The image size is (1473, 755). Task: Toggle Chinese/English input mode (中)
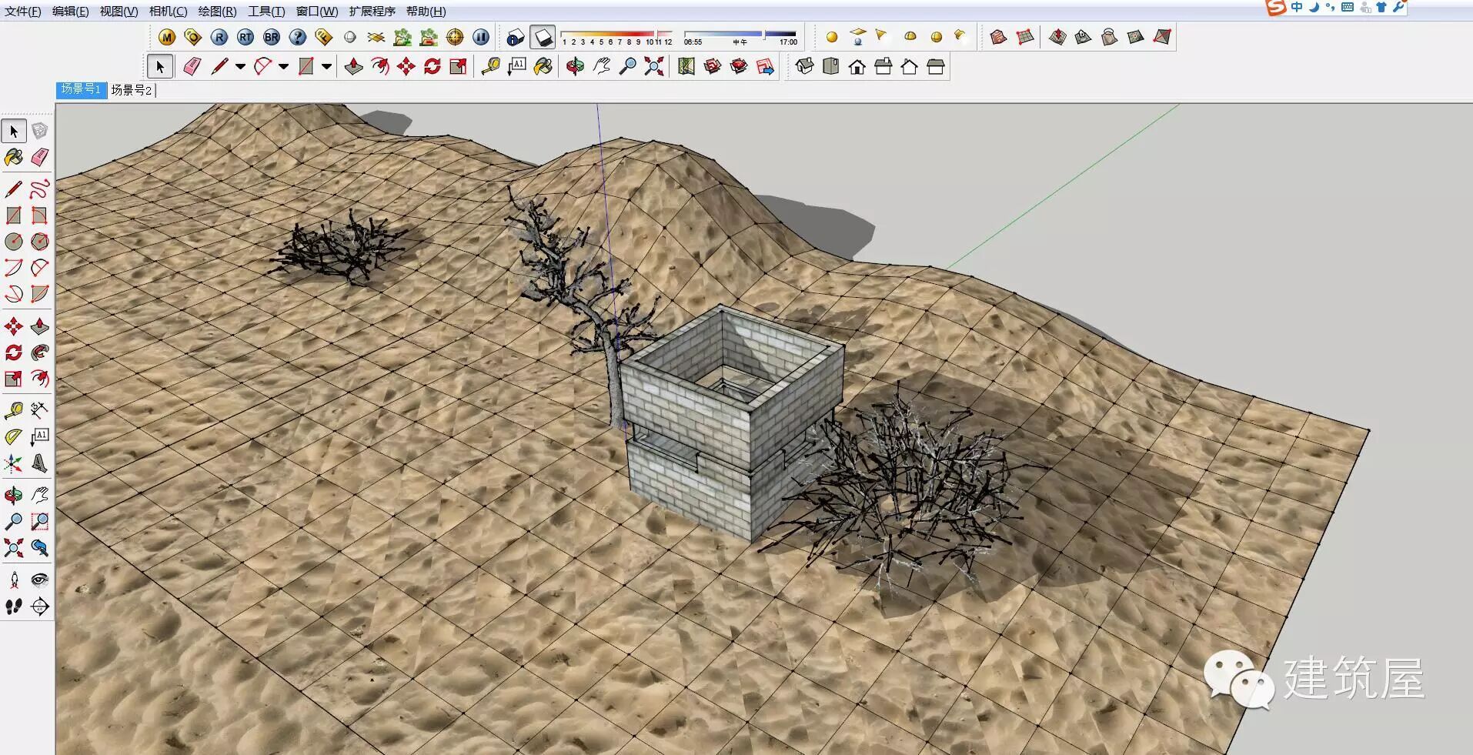(x=1297, y=7)
